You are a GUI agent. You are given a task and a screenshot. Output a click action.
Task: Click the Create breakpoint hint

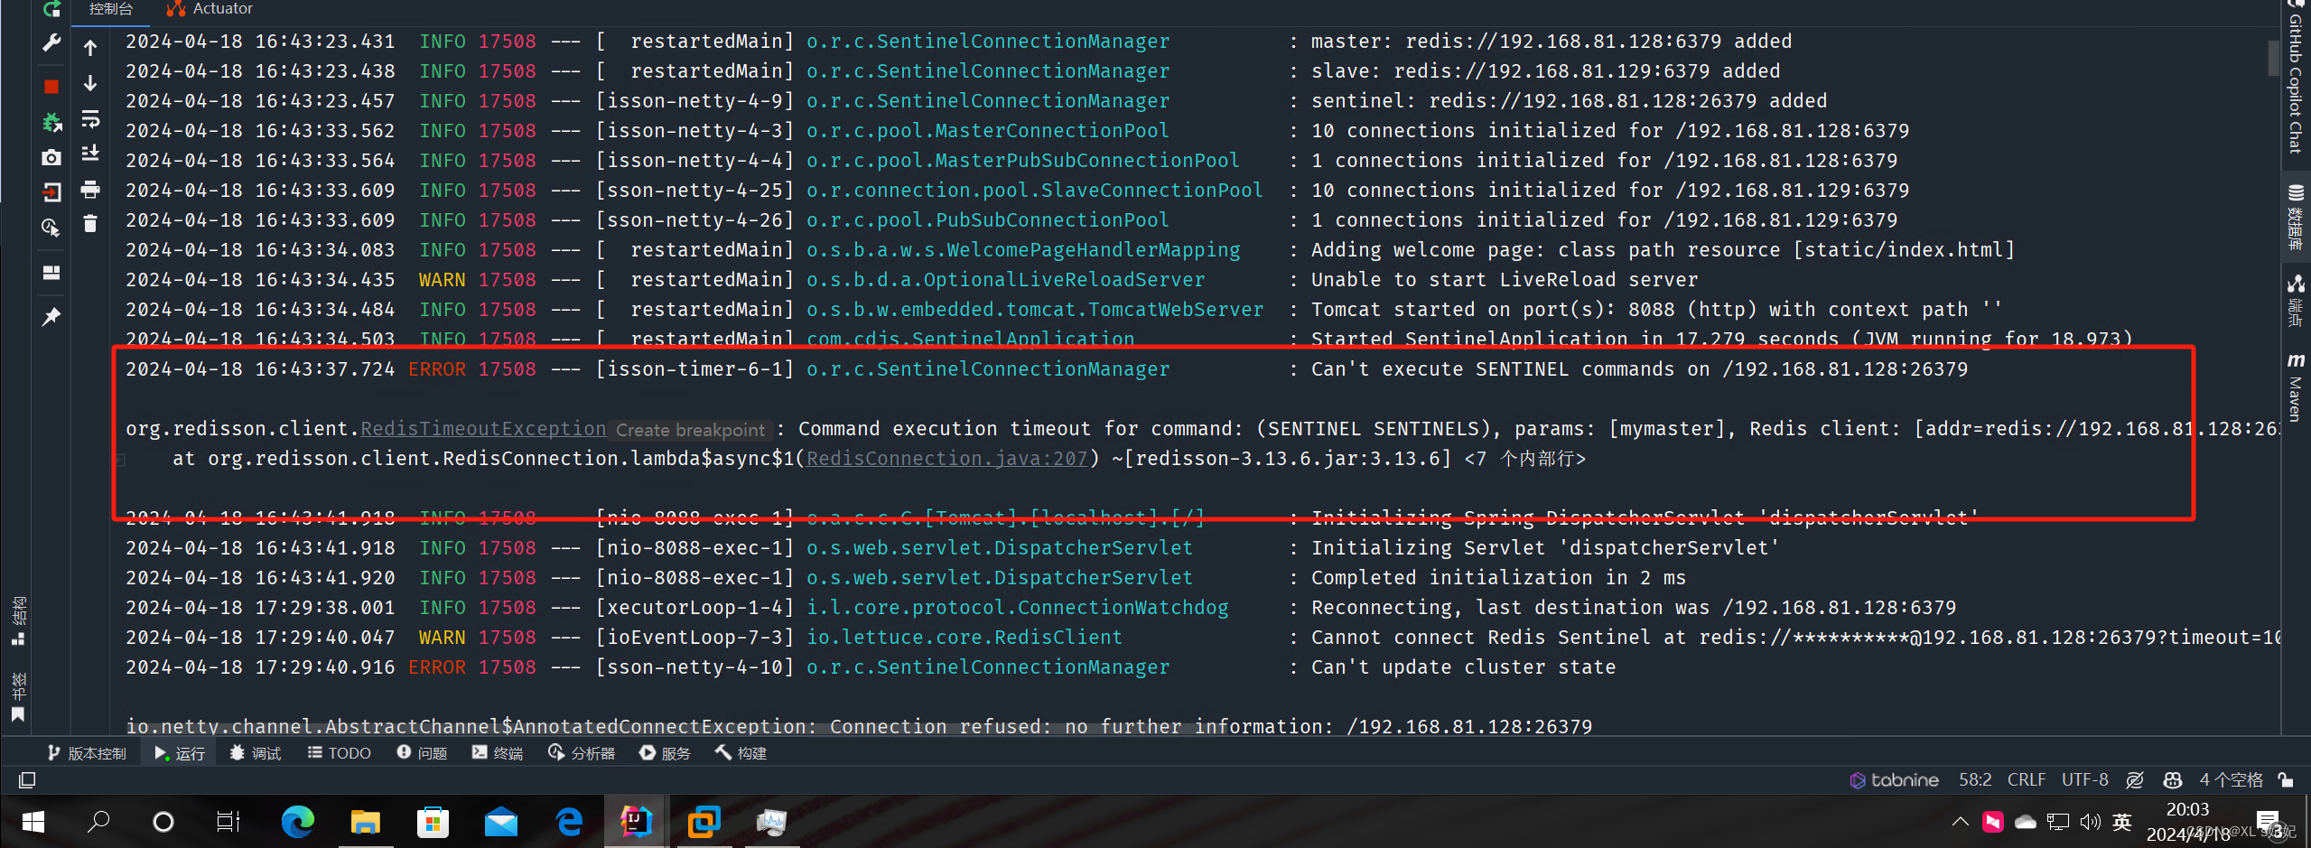tap(690, 430)
